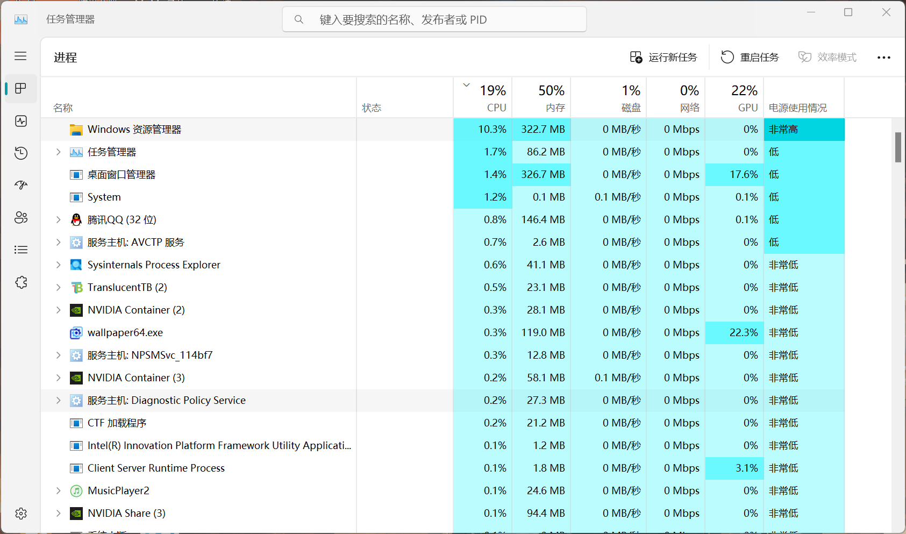Expand 服务主机: AVCTP 服务 group
The width and height of the screenshot is (906, 534).
(x=58, y=242)
